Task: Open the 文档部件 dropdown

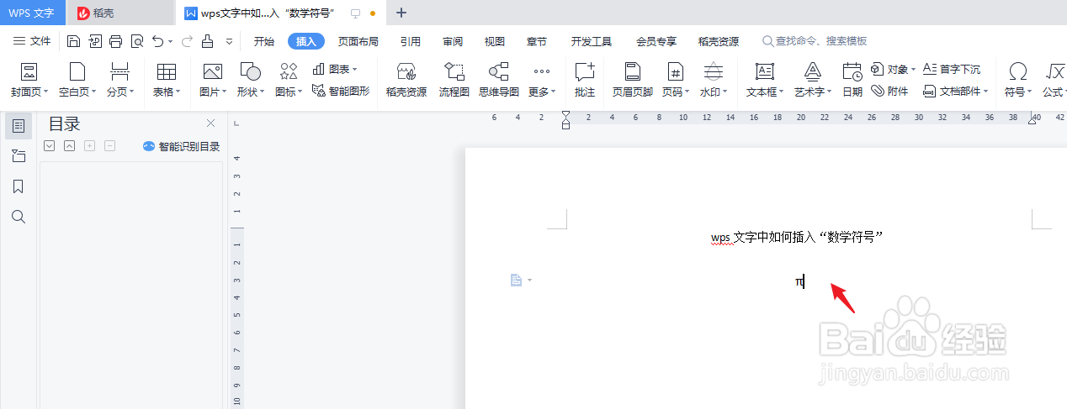Action: click(957, 90)
